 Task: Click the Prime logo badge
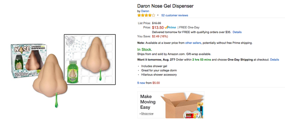(x=170, y=28)
